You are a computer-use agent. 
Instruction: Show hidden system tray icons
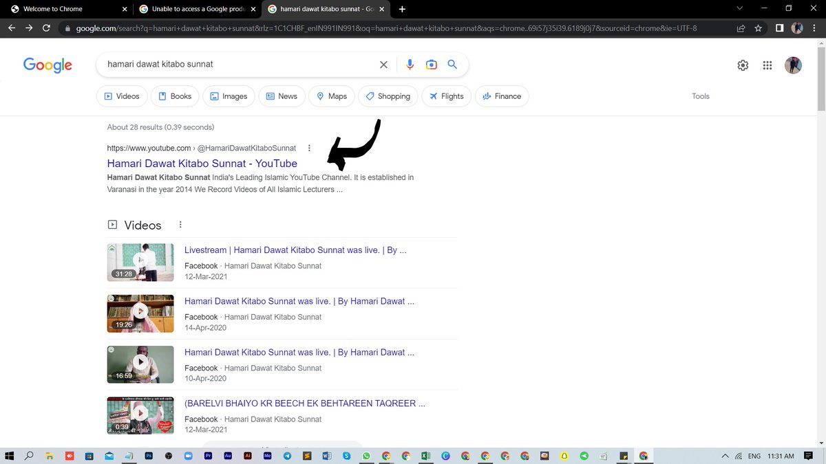pos(725,456)
